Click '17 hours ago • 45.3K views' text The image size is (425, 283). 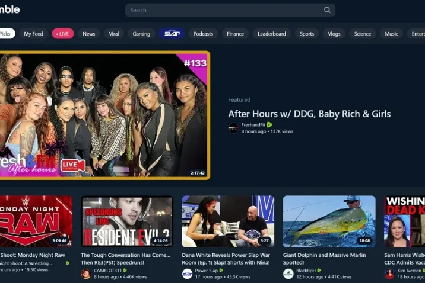(223, 276)
